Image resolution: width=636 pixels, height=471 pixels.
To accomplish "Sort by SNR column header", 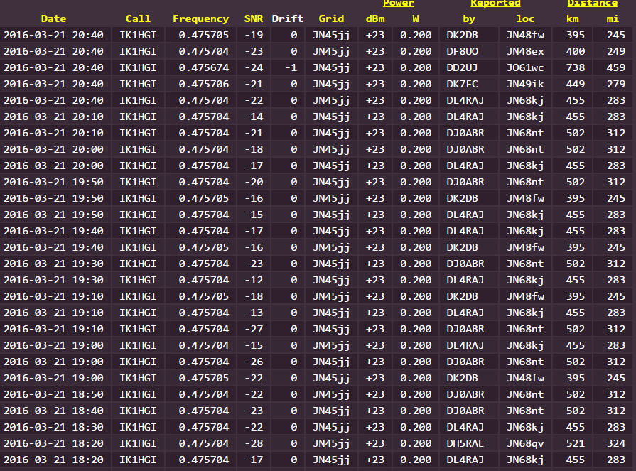I will 254,18.
